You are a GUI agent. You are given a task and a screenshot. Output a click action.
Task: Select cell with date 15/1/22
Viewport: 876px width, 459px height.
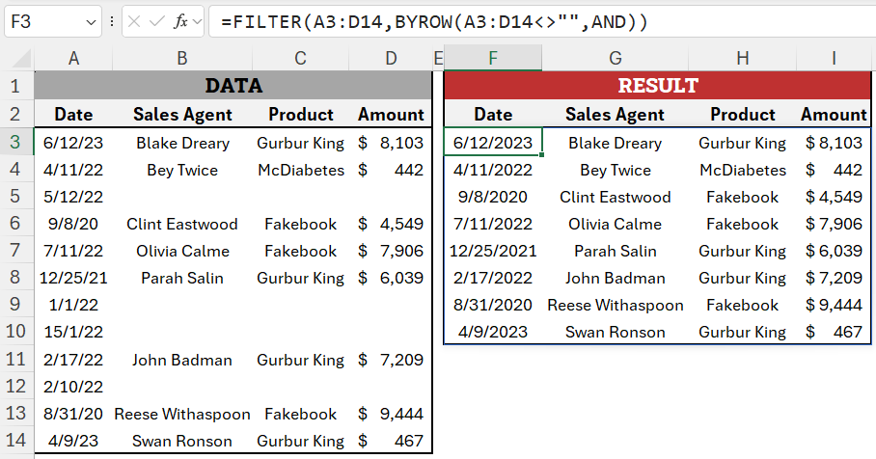pos(73,332)
